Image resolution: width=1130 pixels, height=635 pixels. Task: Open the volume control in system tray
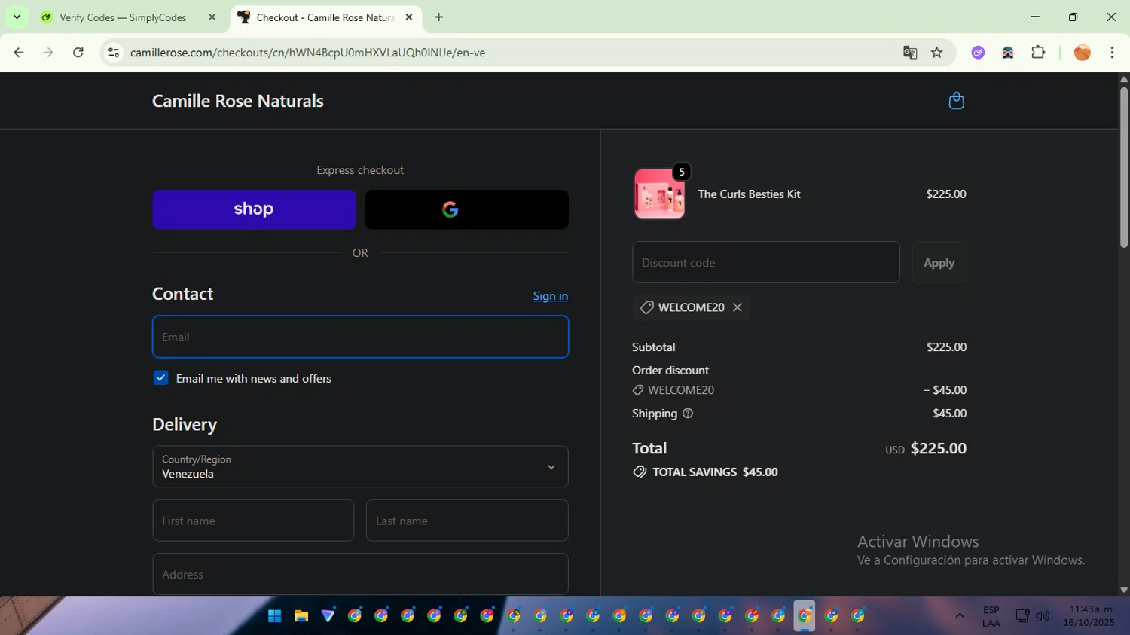(1043, 616)
